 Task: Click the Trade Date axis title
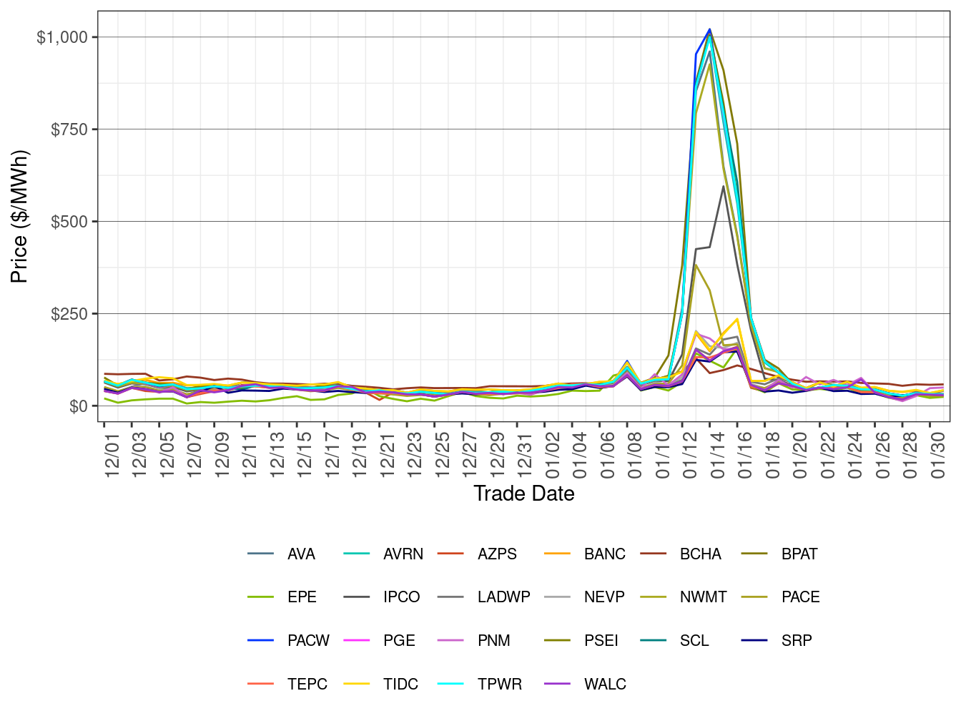(524, 494)
